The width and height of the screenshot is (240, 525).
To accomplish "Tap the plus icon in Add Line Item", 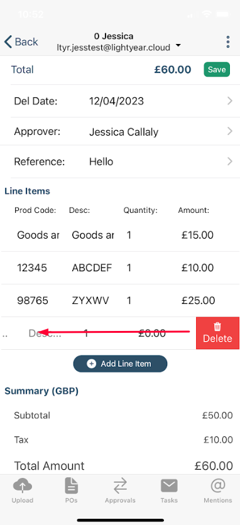I will [91, 364].
